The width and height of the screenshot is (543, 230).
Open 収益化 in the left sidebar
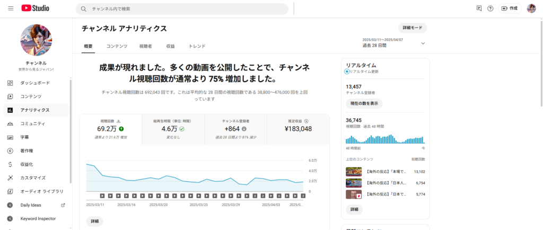pyautogui.click(x=27, y=164)
